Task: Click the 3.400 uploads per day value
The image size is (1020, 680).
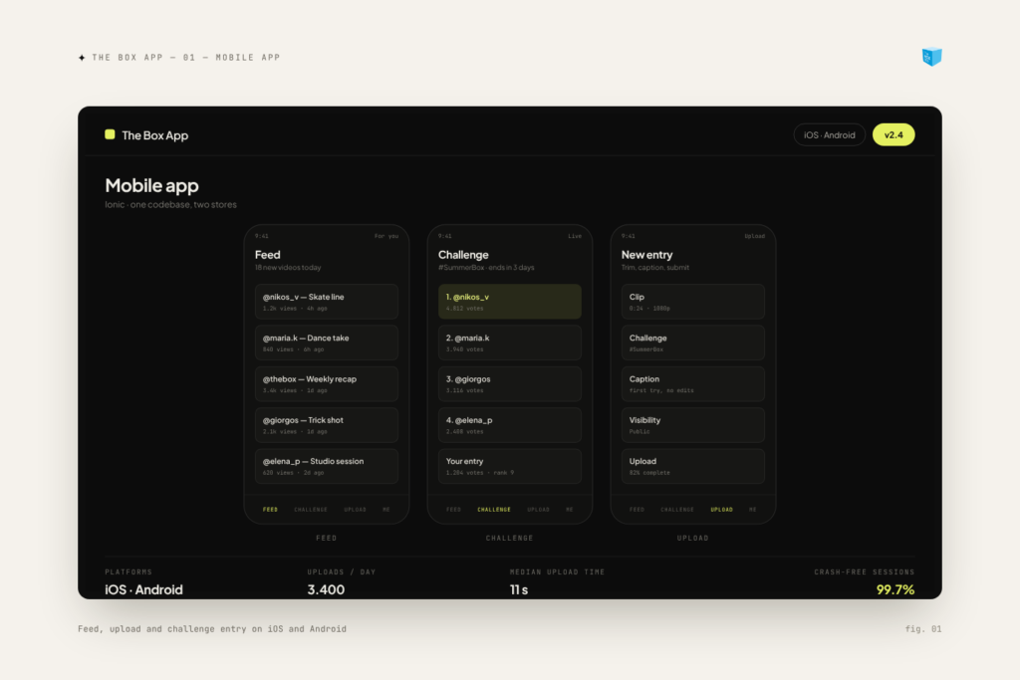Action: pos(326,589)
